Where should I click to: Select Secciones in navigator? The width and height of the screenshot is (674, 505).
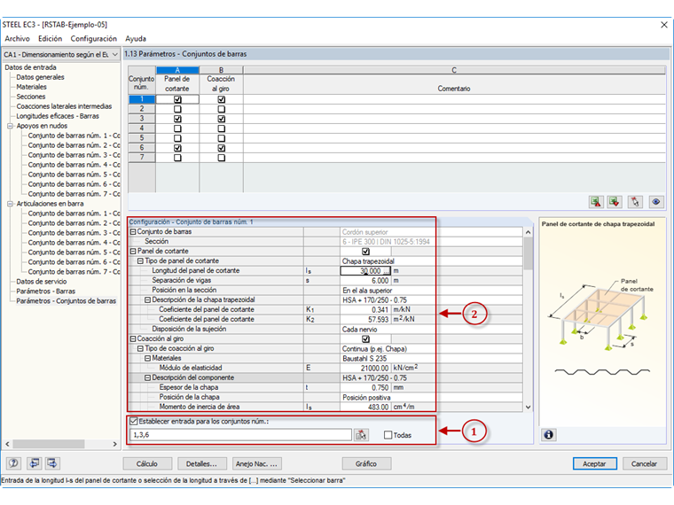click(x=31, y=97)
